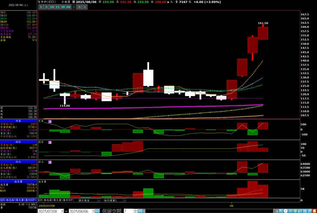
Task: Select the daily (日) timeframe button
Action: [x=74, y=7]
